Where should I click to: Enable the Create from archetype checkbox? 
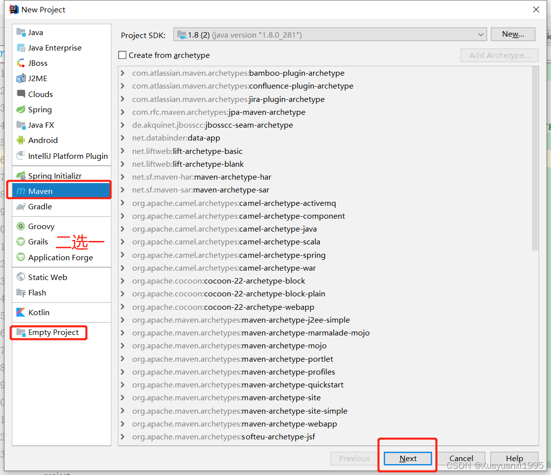[122, 55]
